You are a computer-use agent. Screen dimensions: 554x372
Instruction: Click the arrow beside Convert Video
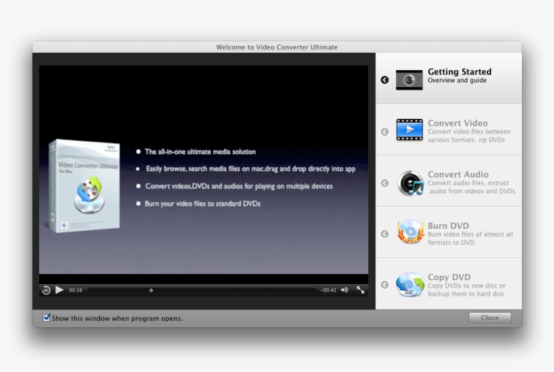point(384,132)
